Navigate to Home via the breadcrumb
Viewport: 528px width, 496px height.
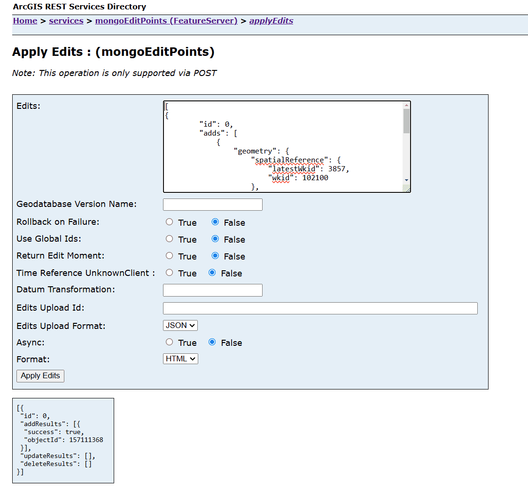[x=25, y=21]
